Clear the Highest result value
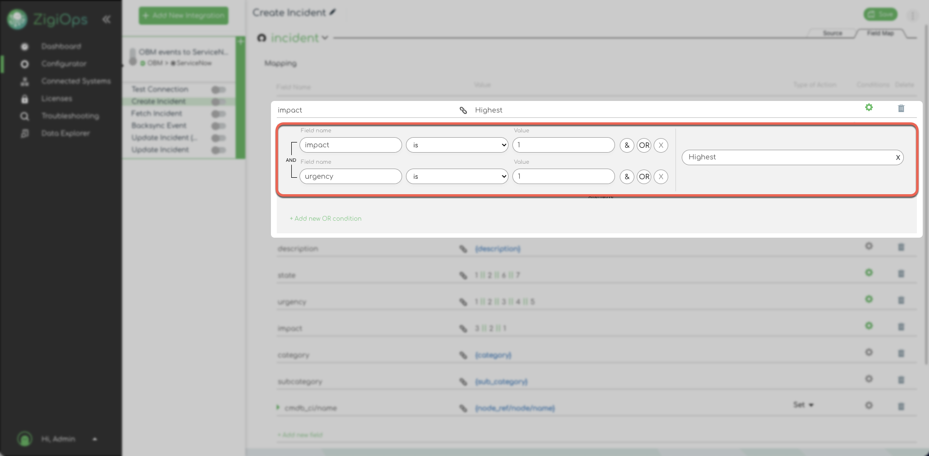Image resolution: width=929 pixels, height=456 pixels. (x=898, y=157)
